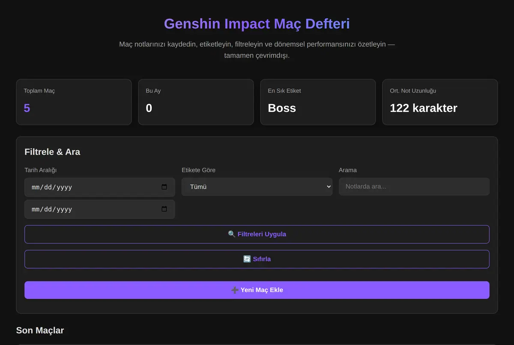The height and width of the screenshot is (345, 514).
Task: Apply filters with Filtreleri Uygula
Action: [x=257, y=234]
